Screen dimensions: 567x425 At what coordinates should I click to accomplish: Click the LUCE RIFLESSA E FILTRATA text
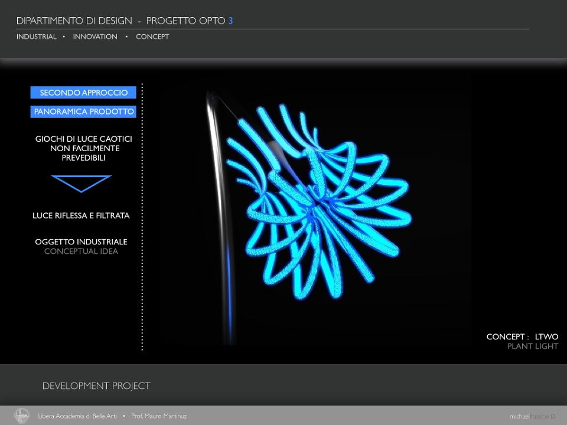[x=81, y=216]
